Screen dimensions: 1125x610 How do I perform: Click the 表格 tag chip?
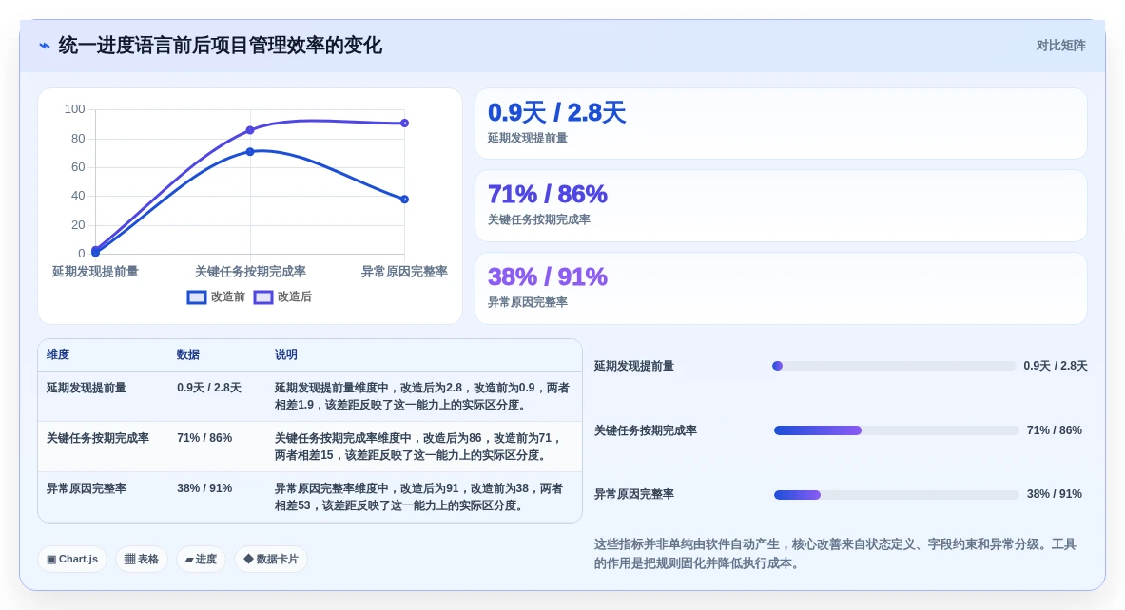click(x=142, y=559)
